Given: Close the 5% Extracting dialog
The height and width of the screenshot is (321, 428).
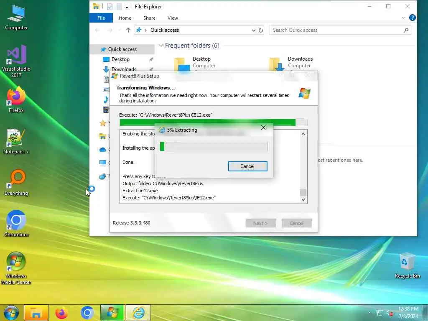Looking at the screenshot, I should [263, 127].
